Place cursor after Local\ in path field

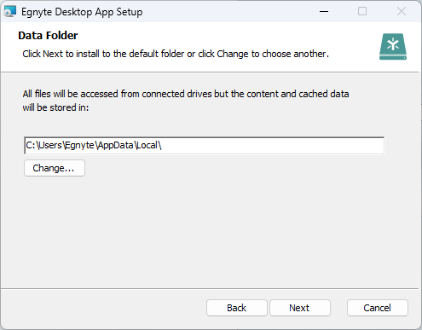tap(163, 146)
